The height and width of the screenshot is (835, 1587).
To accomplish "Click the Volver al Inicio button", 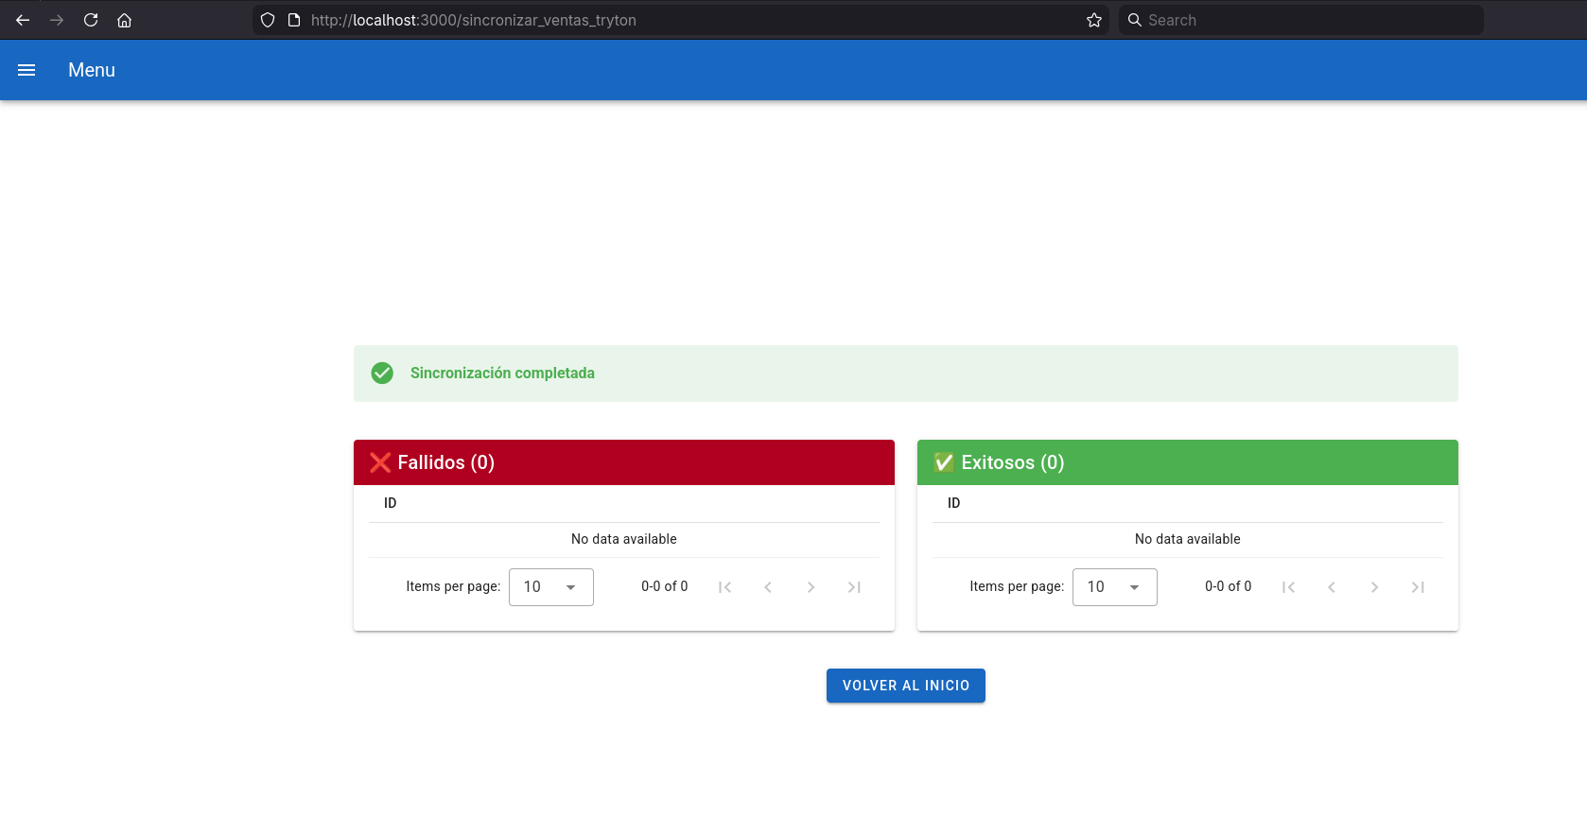I will [x=905, y=686].
